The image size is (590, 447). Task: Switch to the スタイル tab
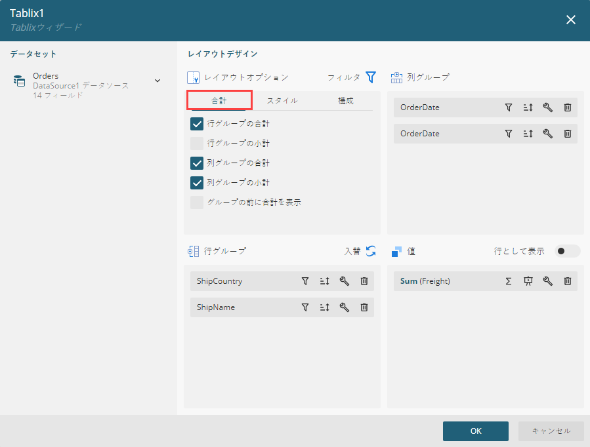282,100
